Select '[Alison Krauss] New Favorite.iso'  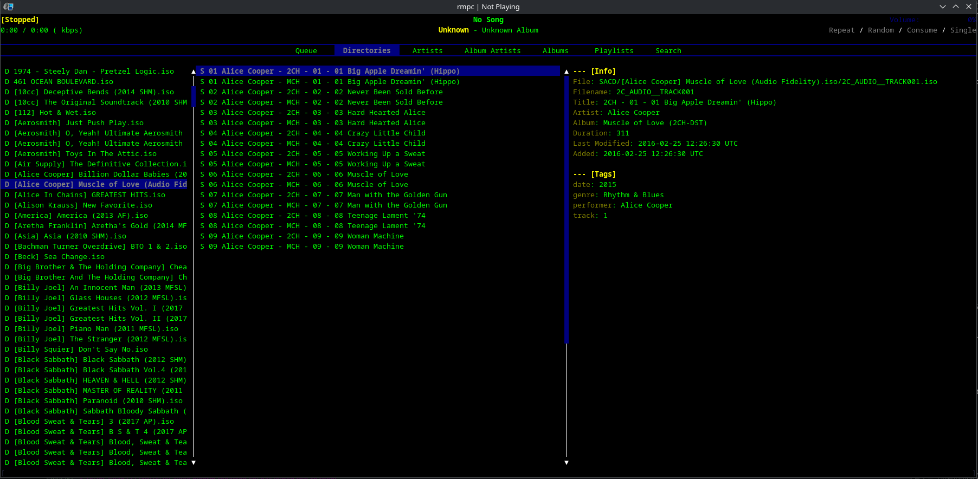(x=96, y=205)
